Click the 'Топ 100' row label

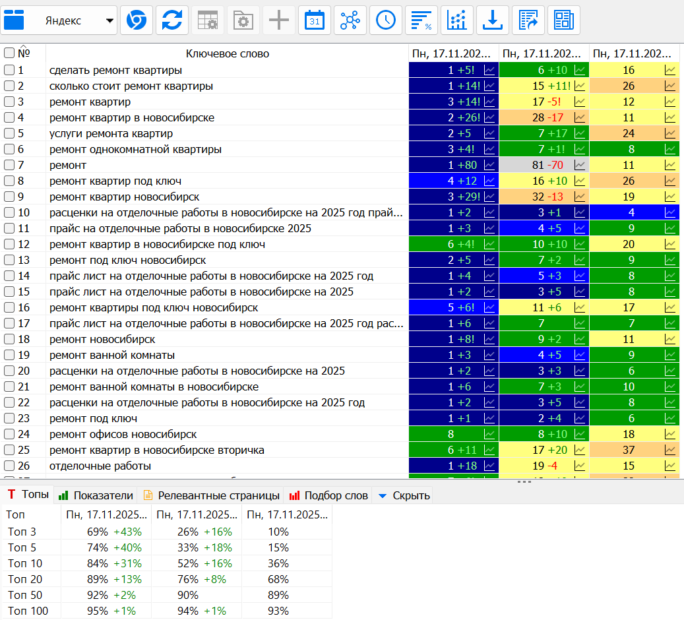(x=28, y=611)
